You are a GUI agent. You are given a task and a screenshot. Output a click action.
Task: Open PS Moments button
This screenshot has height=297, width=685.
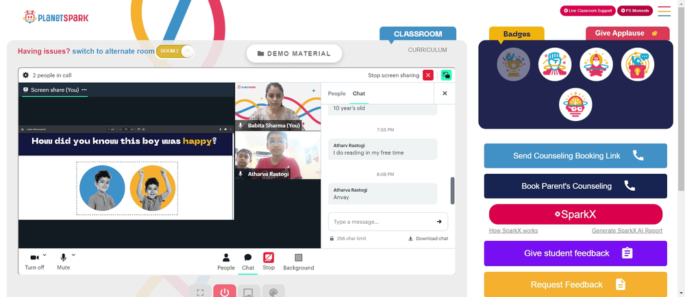(635, 10)
